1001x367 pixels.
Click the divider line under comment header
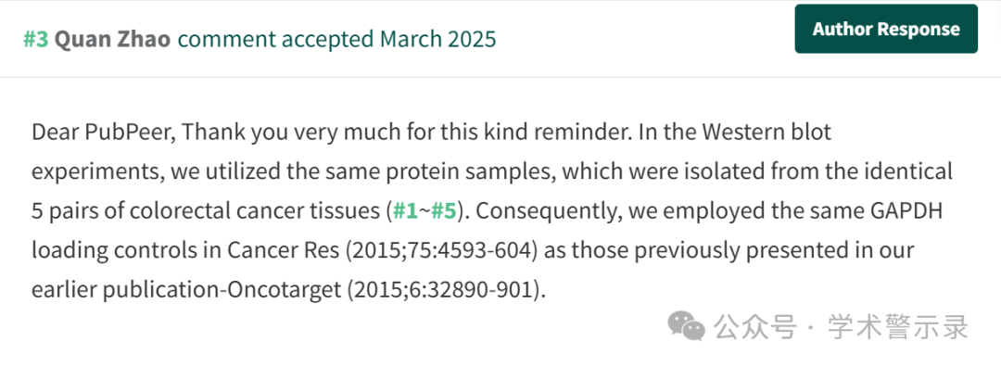click(x=500, y=77)
